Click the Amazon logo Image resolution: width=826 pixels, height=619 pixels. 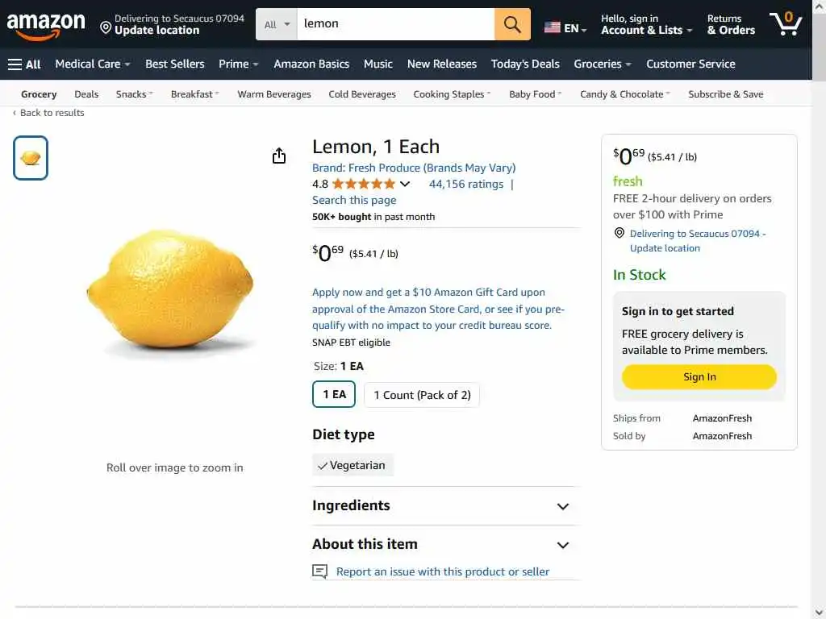[x=46, y=24]
